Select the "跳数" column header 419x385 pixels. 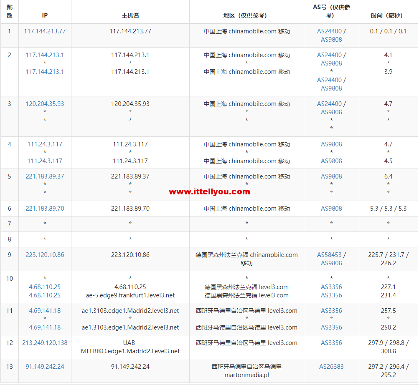(9, 11)
